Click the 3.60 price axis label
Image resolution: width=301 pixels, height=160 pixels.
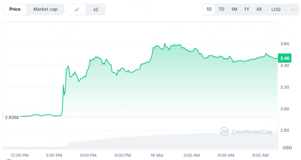click(284, 44)
